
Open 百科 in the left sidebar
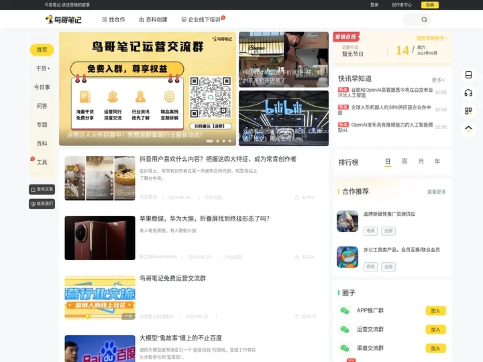[x=42, y=143]
